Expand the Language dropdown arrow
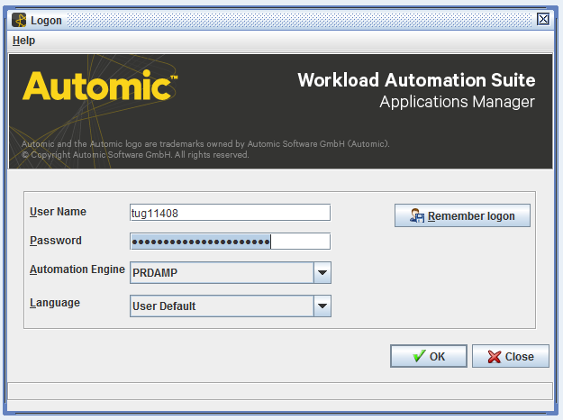The width and height of the screenshot is (563, 420). (322, 306)
